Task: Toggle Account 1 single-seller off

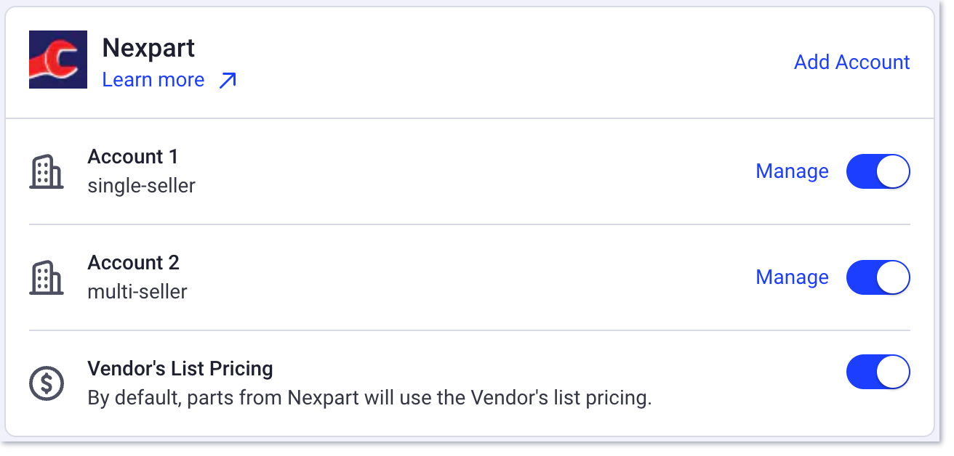Action: tap(878, 171)
